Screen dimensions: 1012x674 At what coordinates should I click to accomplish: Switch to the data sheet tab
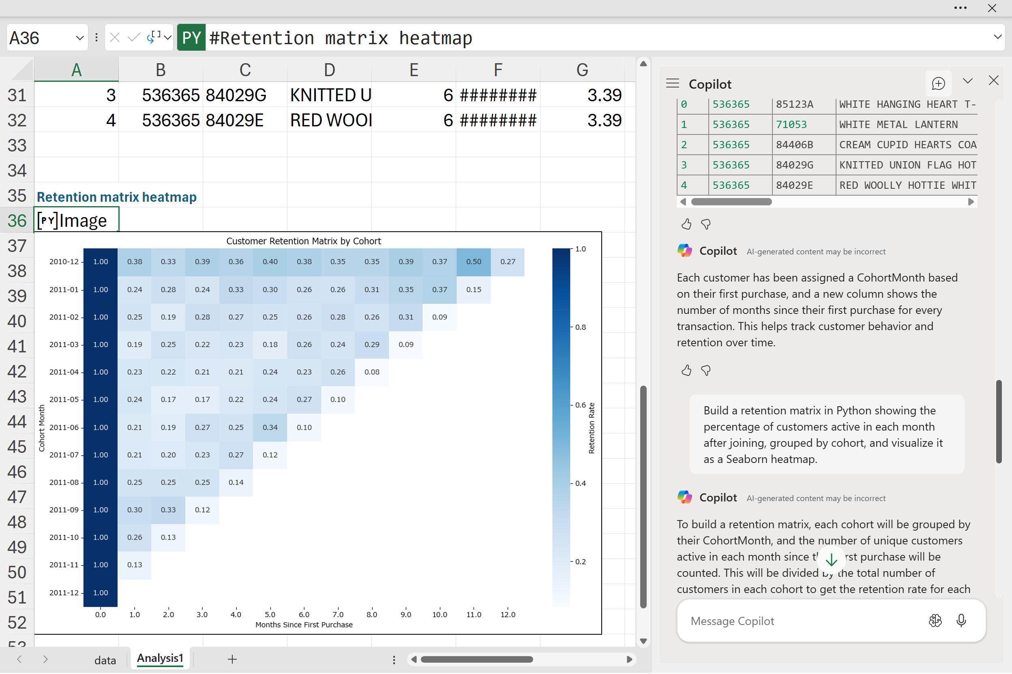(105, 660)
